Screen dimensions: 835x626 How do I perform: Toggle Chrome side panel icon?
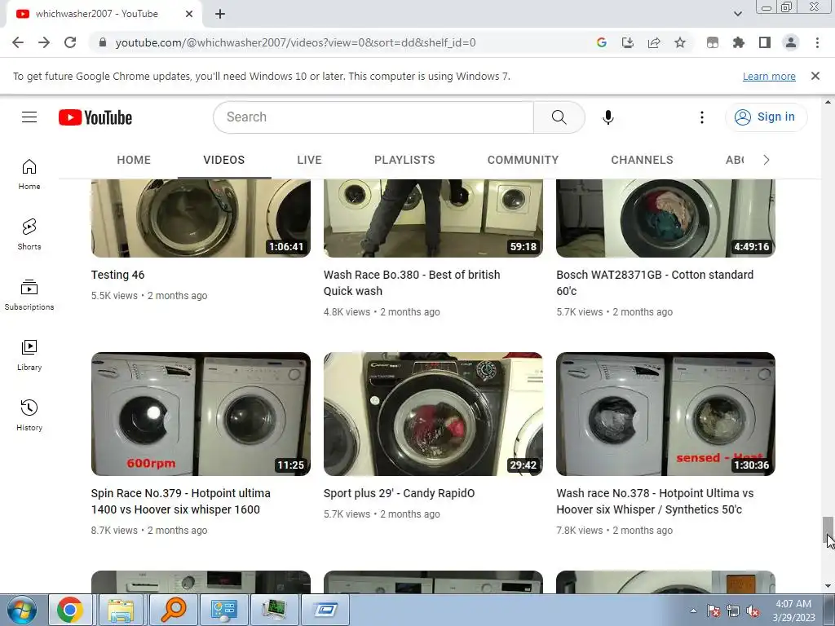pos(765,42)
